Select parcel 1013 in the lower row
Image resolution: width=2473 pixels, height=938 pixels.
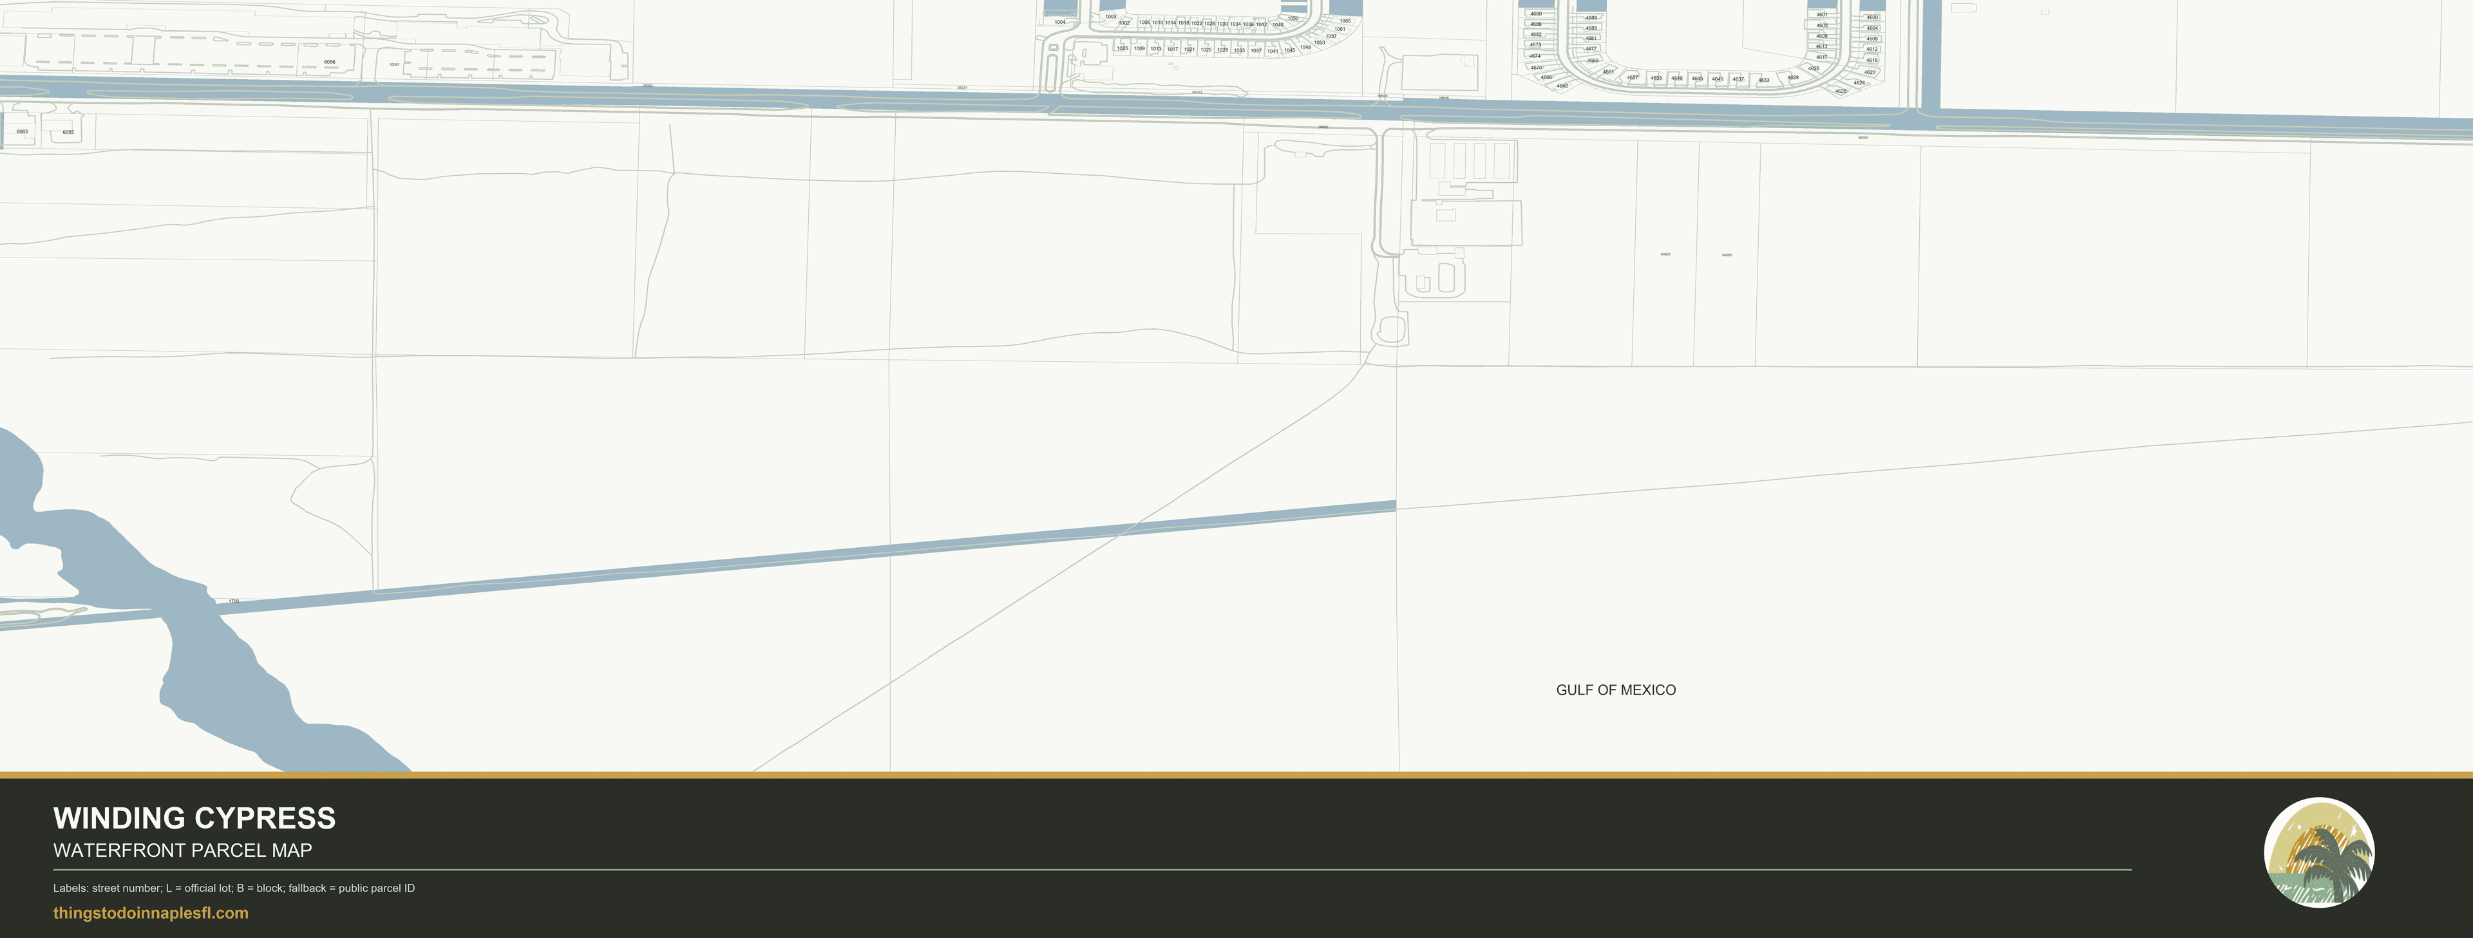click(1157, 49)
